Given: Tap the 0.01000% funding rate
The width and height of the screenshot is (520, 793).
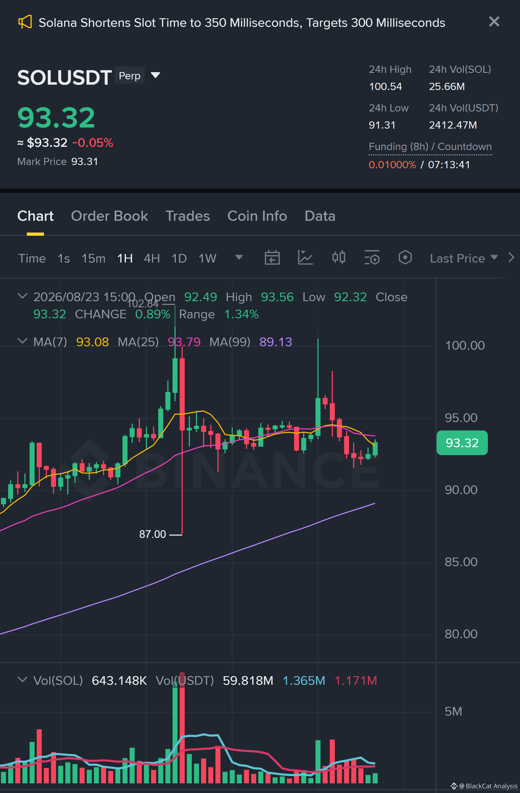Looking at the screenshot, I should point(392,165).
